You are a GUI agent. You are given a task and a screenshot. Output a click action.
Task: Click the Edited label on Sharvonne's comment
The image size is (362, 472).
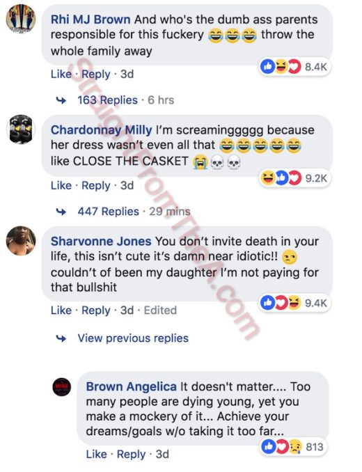[x=160, y=310]
